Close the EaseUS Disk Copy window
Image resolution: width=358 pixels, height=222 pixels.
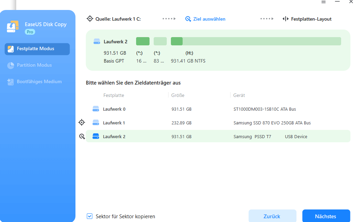pyautogui.click(x=351, y=2)
